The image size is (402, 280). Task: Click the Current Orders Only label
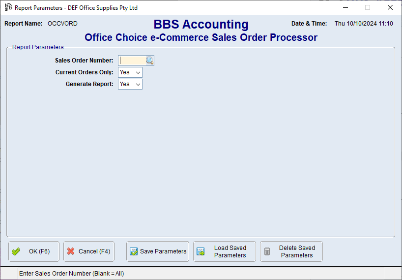85,72
